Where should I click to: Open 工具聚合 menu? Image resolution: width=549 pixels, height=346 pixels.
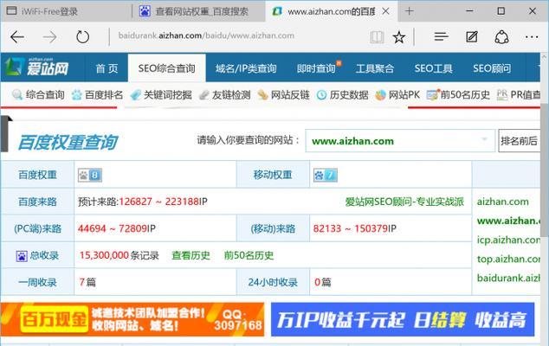coord(375,68)
